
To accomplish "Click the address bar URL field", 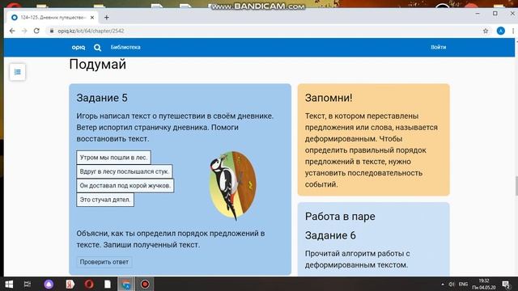I will (265, 31).
